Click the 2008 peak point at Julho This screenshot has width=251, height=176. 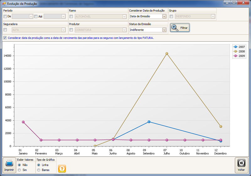pyautogui.click(x=167, y=54)
